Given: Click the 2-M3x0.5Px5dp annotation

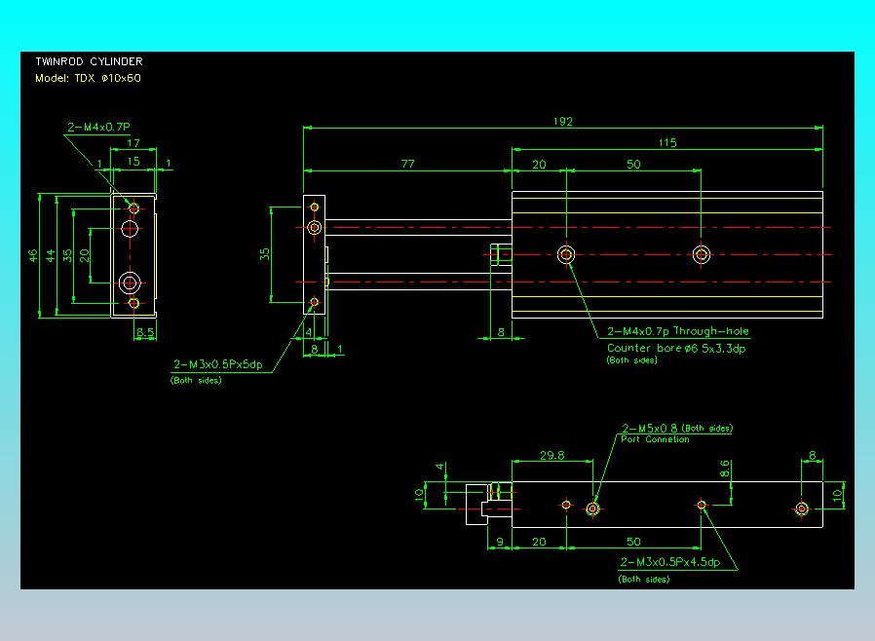Looking at the screenshot, I should pos(218,364).
